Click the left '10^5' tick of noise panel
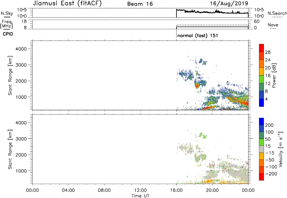Image resolution: width=287 pixels, height=198 pixels. tap(22, 10)
